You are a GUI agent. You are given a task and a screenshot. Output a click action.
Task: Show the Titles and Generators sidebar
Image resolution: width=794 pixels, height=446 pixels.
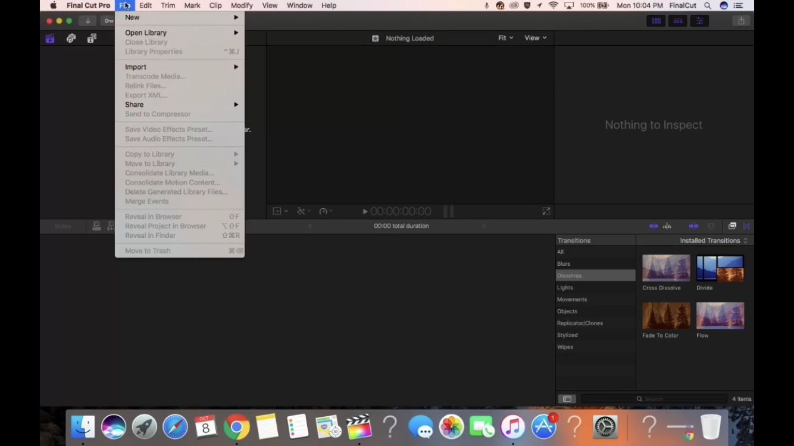91,38
